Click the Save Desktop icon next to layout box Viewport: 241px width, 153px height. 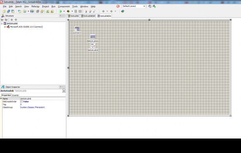pos(150,6)
